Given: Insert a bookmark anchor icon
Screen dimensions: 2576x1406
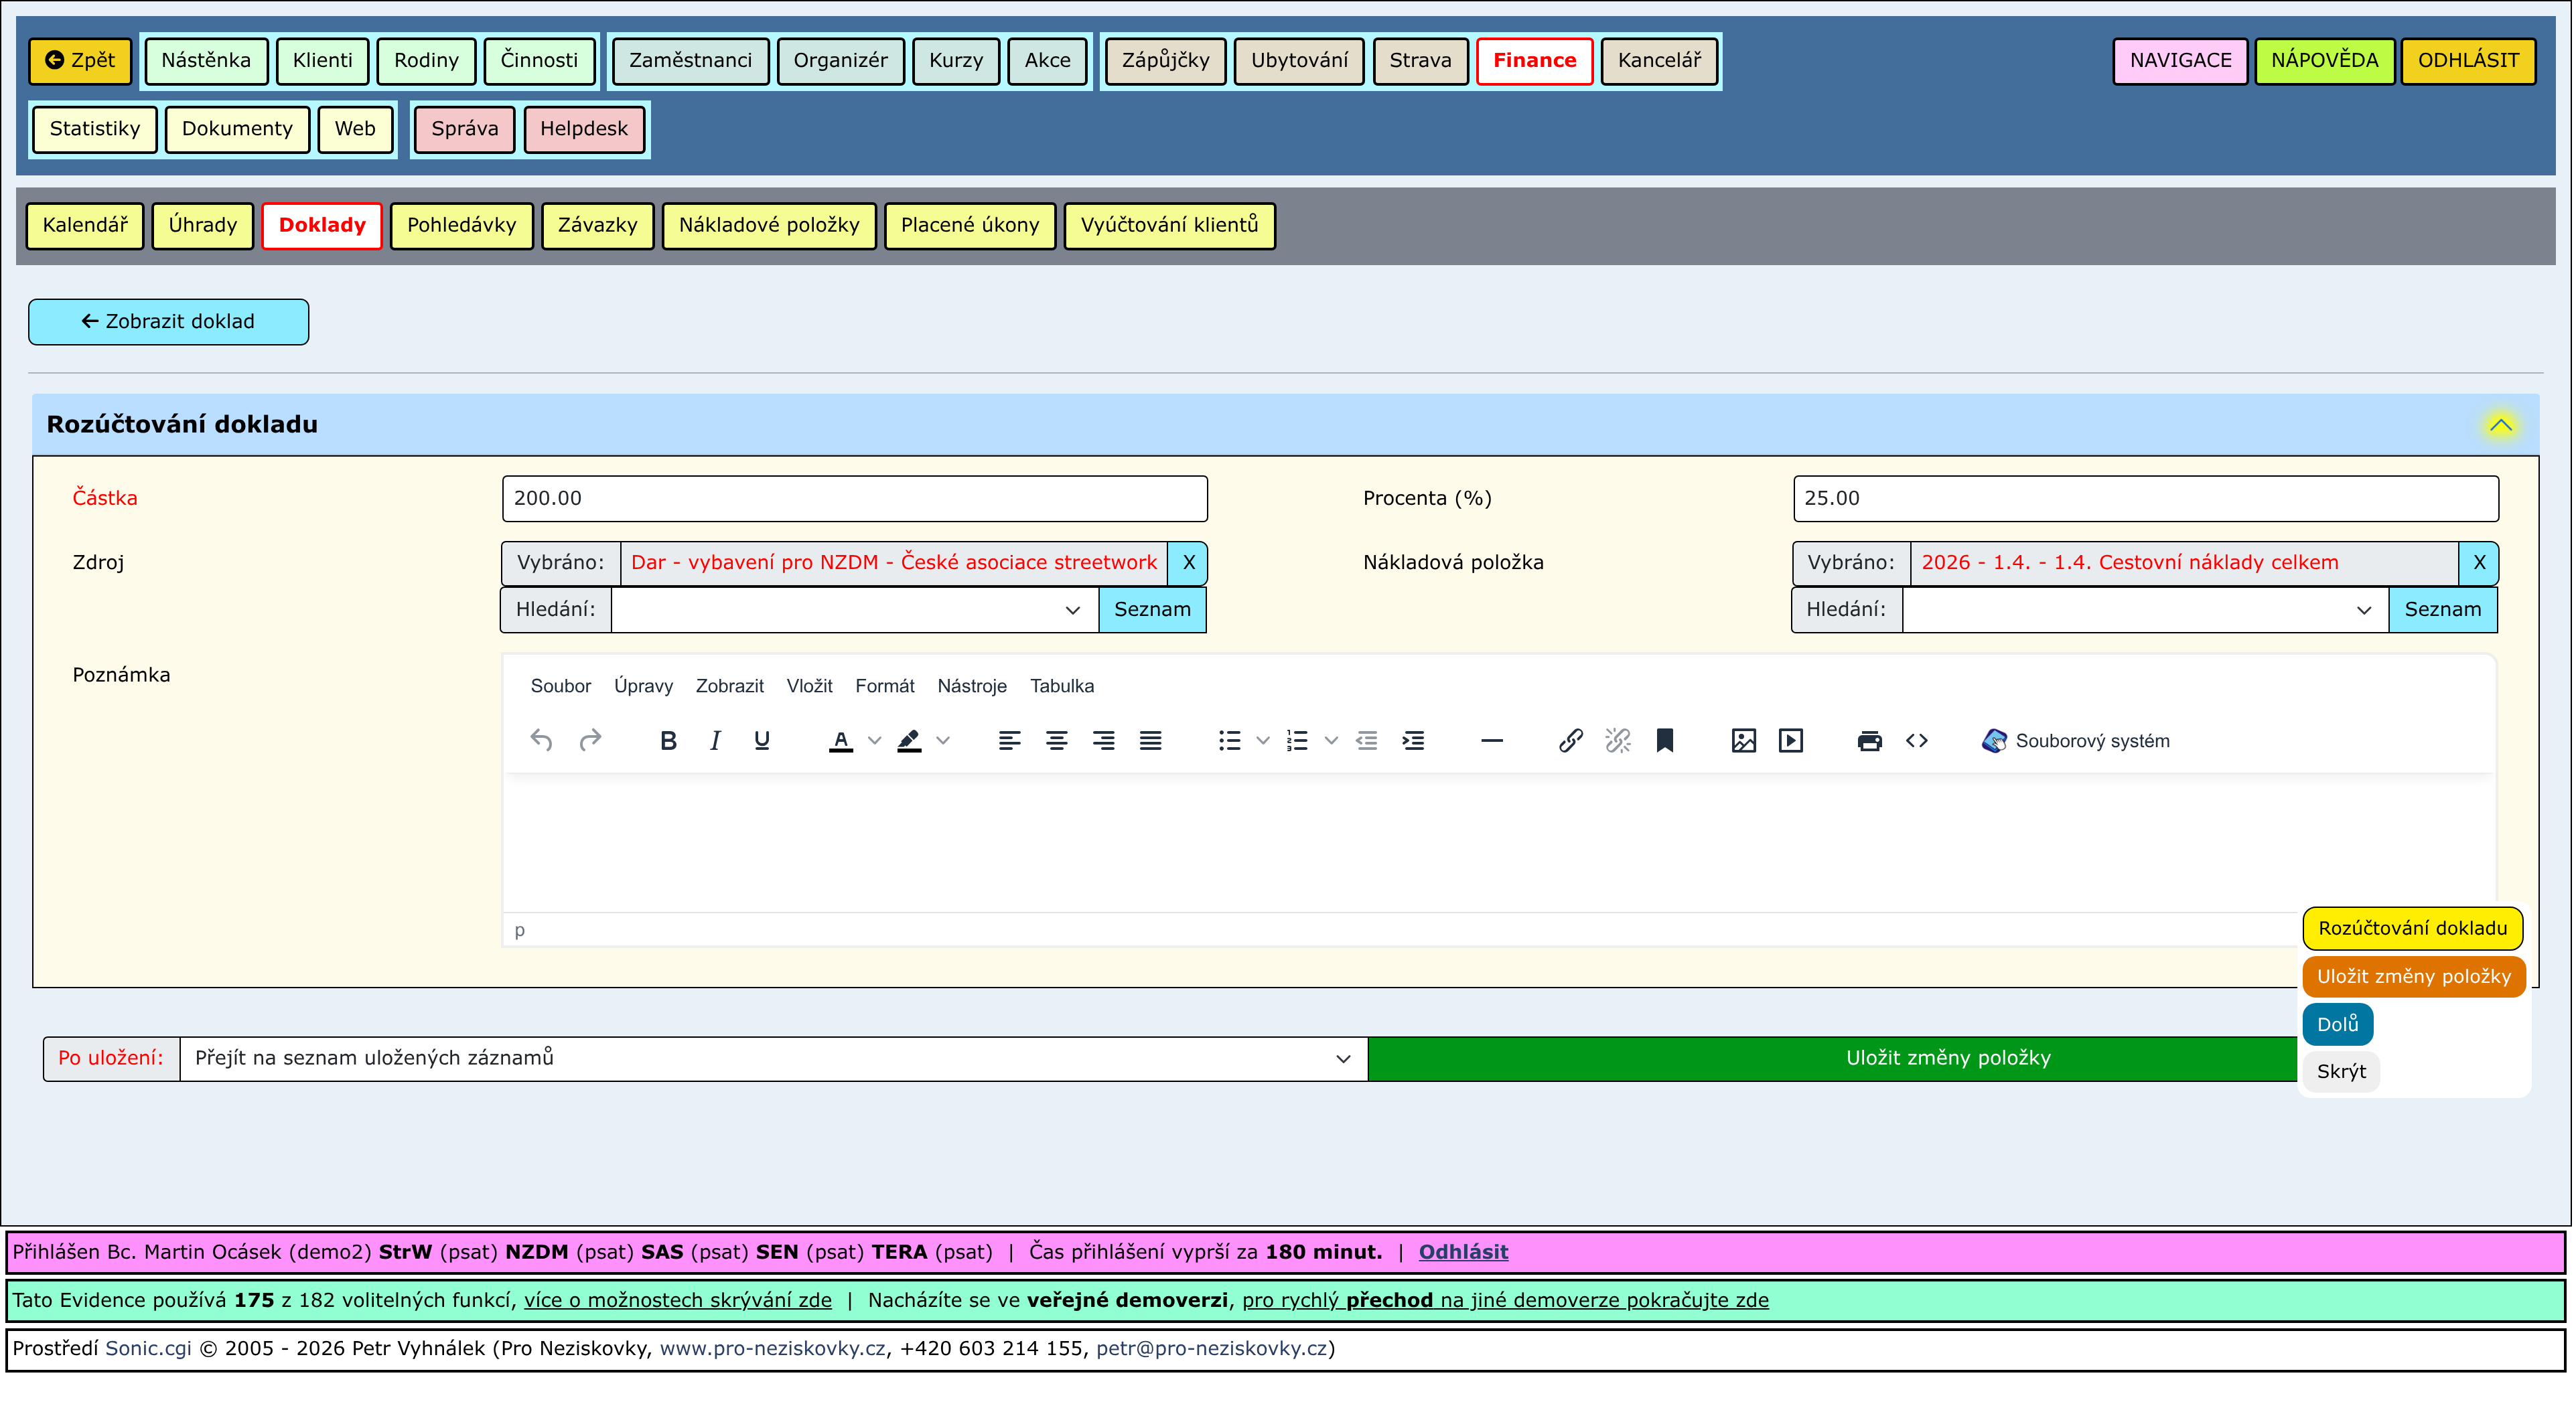Looking at the screenshot, I should [x=1664, y=740].
